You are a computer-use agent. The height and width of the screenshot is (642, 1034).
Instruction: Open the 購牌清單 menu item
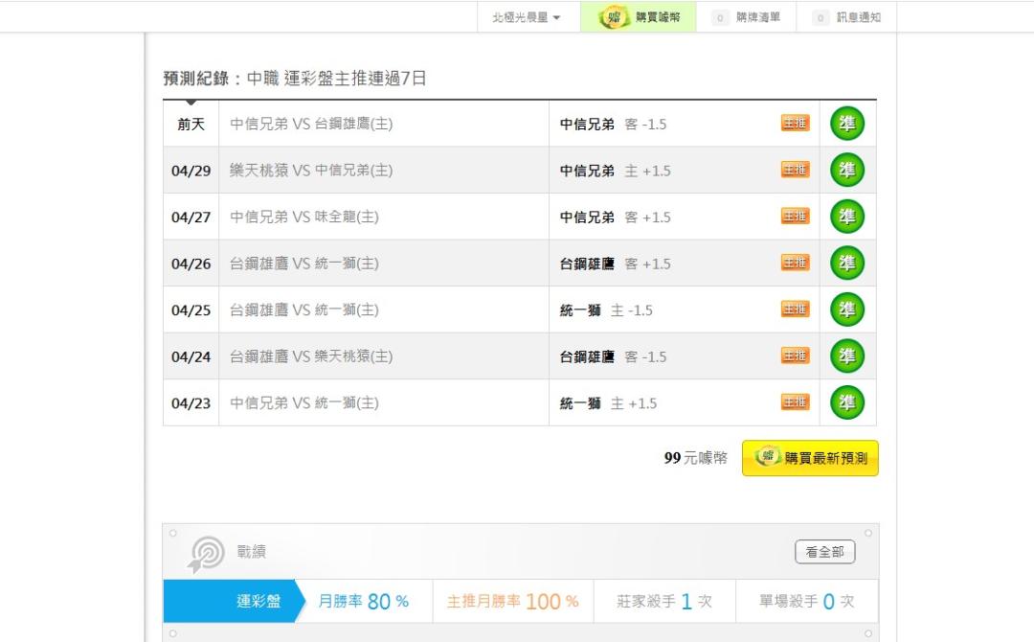click(758, 17)
